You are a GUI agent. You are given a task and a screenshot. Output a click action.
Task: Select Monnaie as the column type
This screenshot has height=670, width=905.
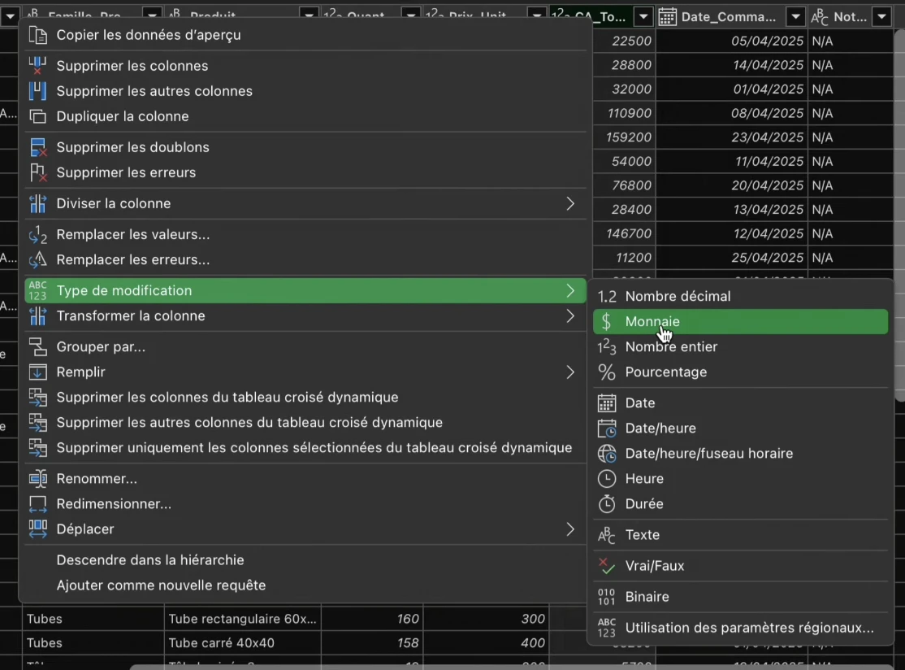(x=741, y=322)
